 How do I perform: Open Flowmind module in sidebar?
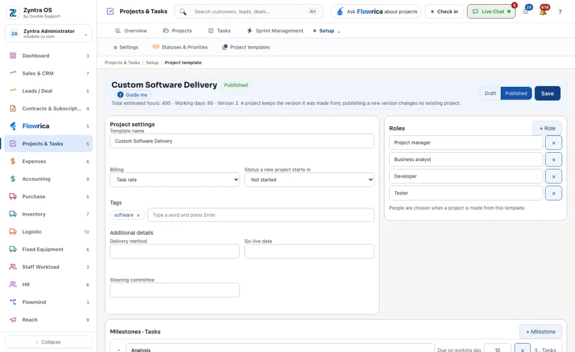(x=49, y=302)
